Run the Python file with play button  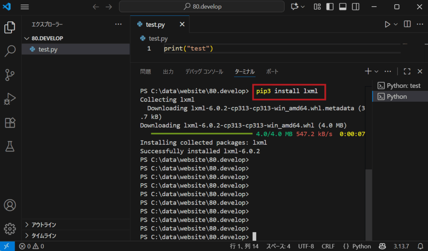click(x=387, y=24)
